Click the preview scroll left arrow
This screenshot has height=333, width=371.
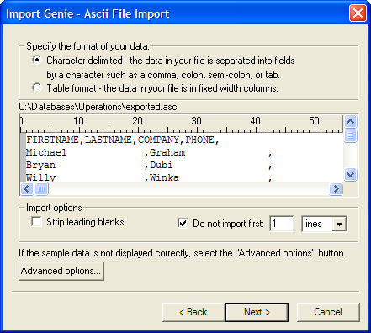tap(27, 188)
